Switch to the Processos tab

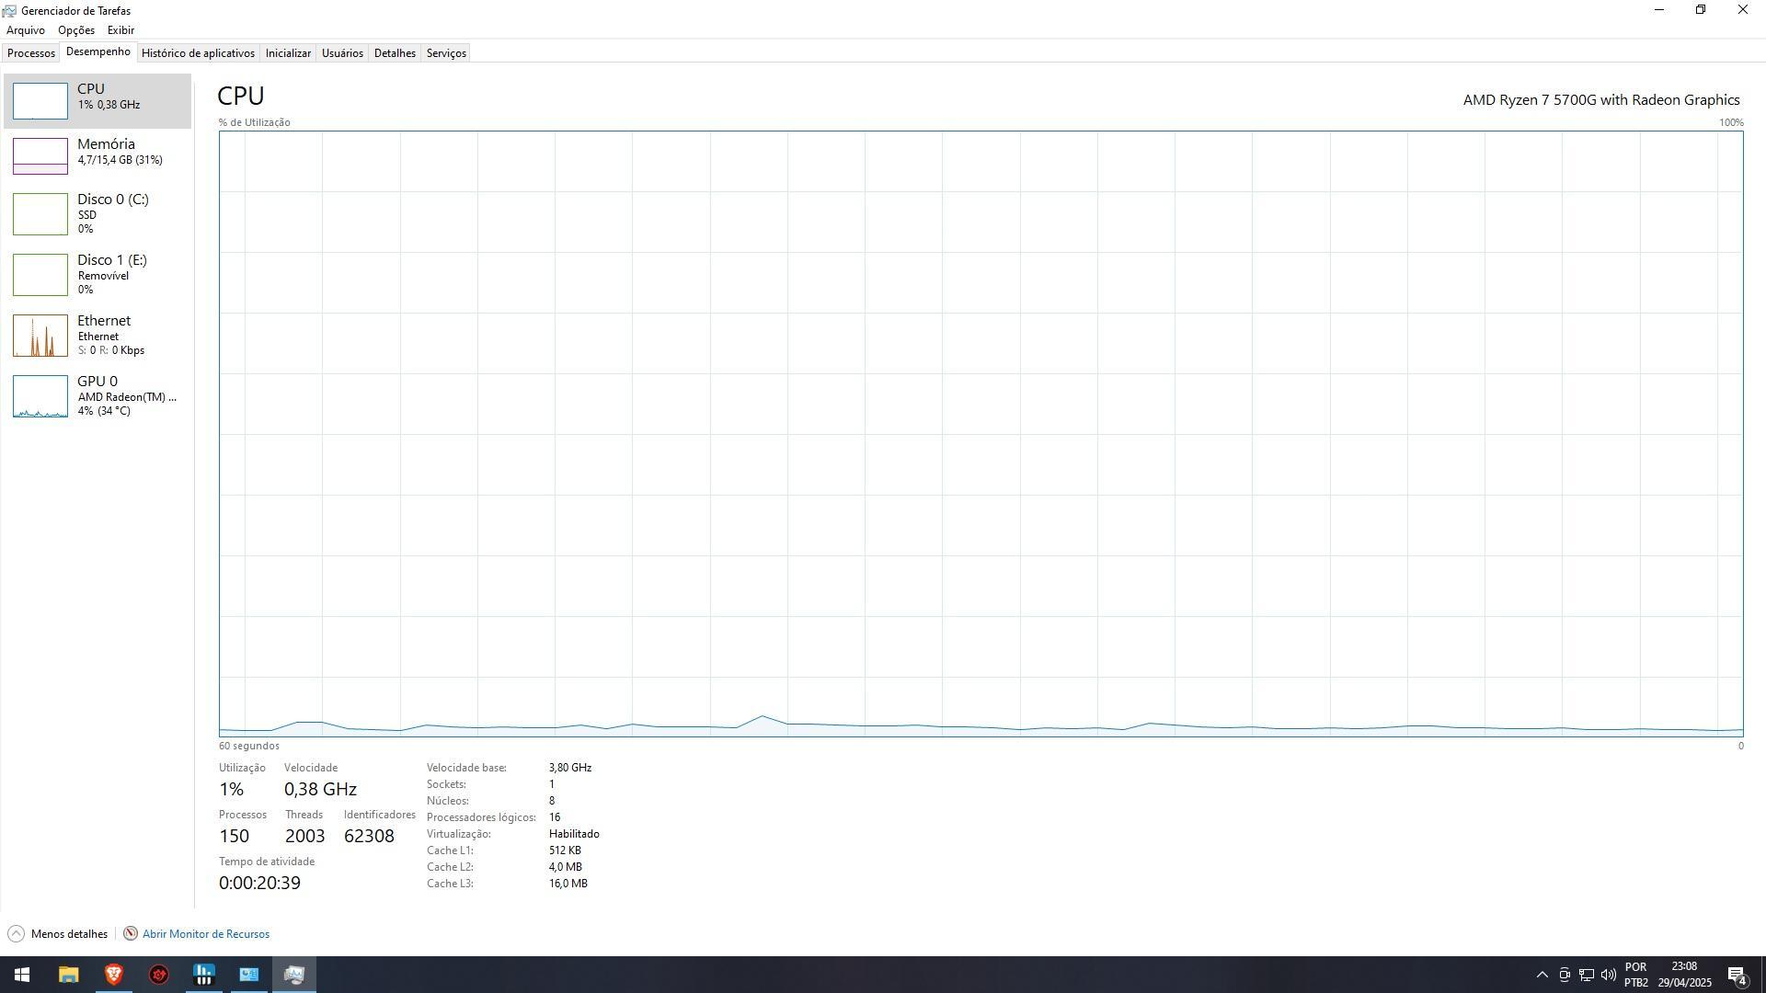click(x=31, y=53)
